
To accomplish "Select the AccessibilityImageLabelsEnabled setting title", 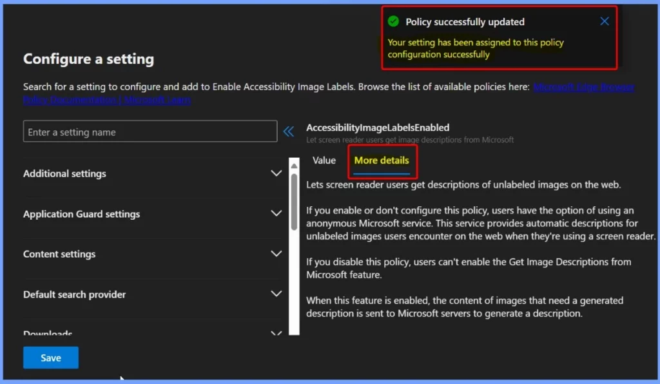I will point(378,128).
